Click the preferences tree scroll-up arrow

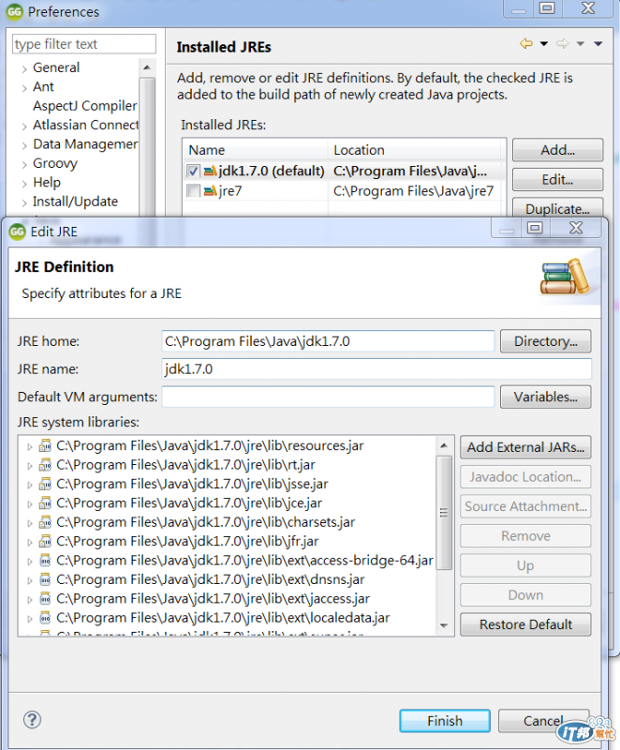[147, 67]
